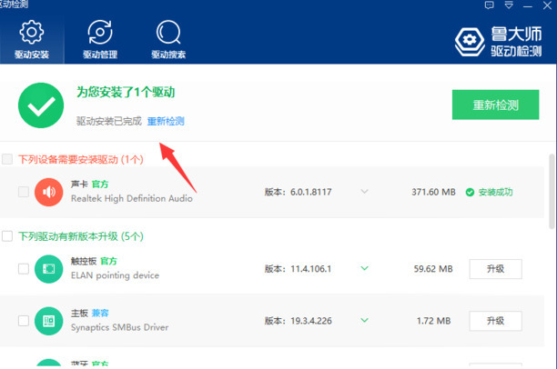Select the 版本: 6.0.1.8117 text
557x369 pixels.
coord(298,192)
